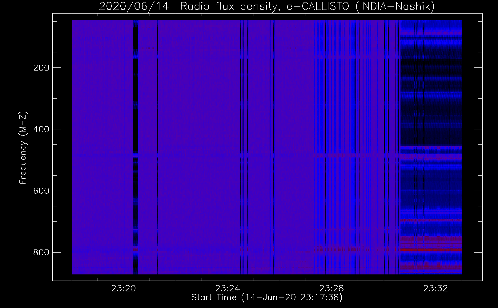
Task: Click the 23:20 time tick label
Action: 124,289
